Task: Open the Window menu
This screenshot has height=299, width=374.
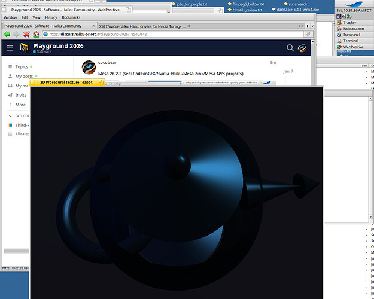Action: coord(10,17)
